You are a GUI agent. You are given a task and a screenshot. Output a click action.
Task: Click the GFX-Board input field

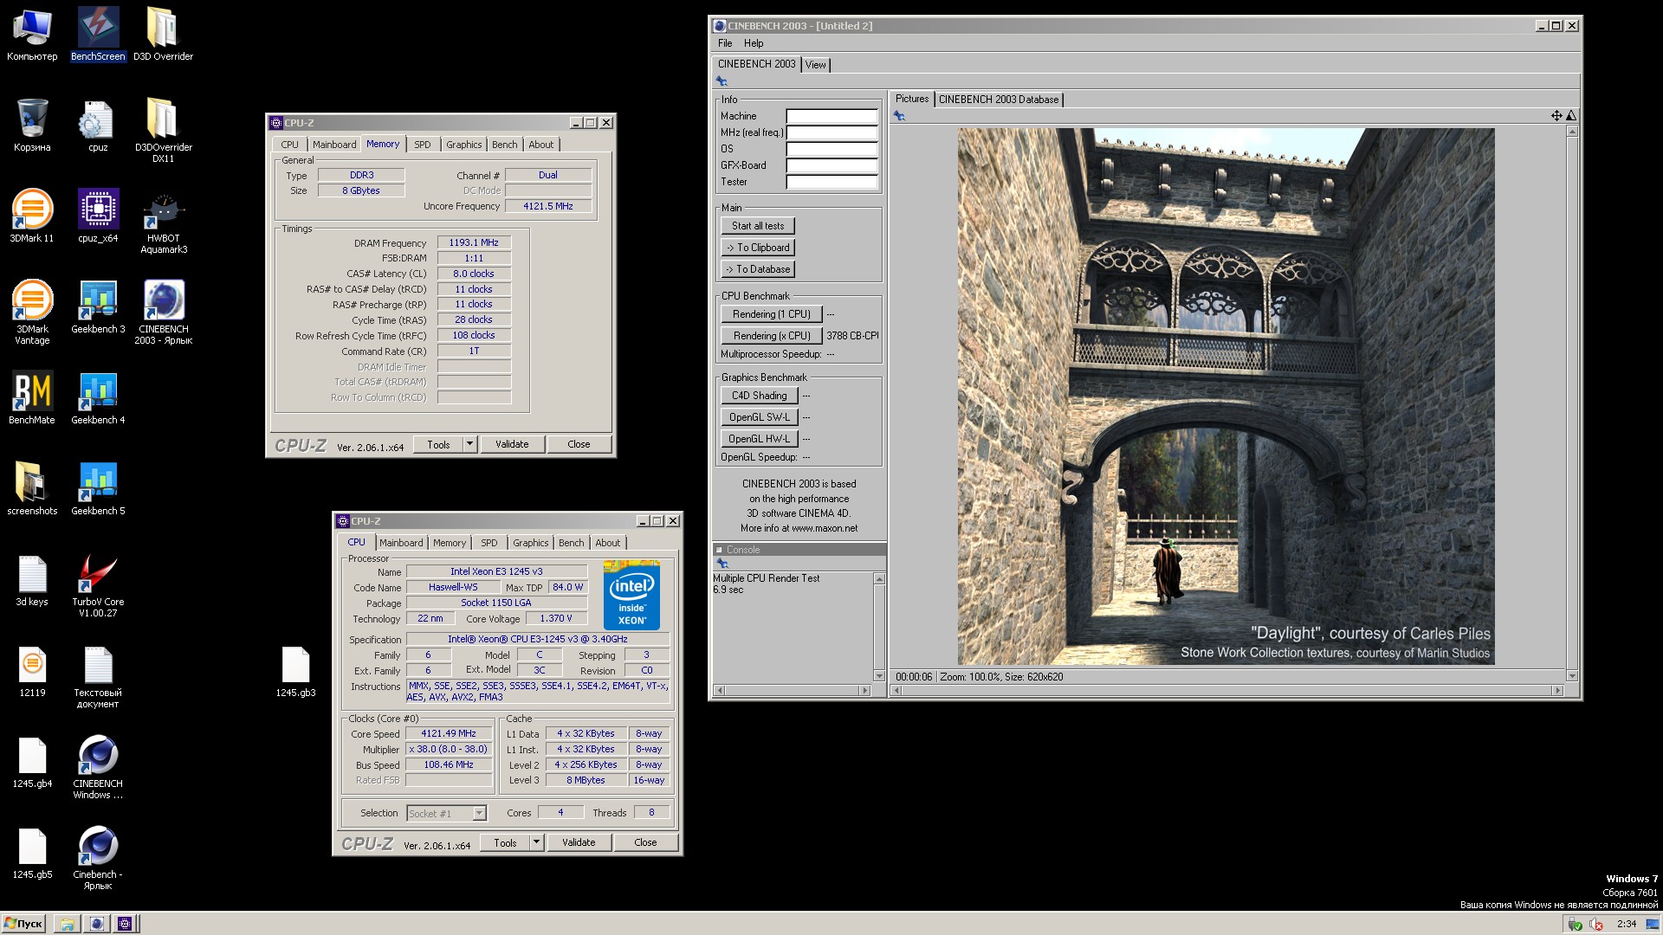point(831,165)
